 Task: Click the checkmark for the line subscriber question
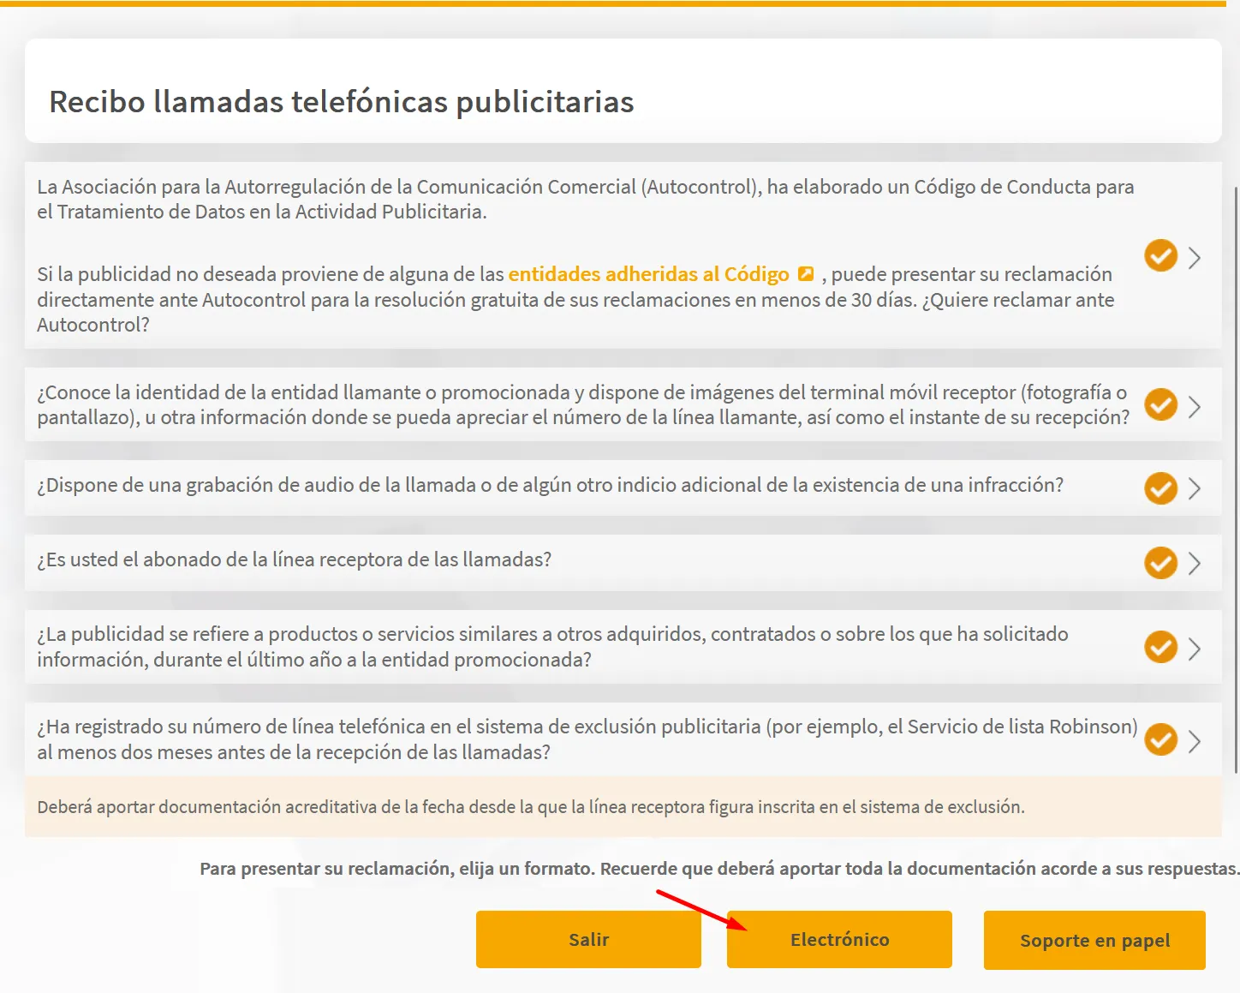[x=1160, y=563]
